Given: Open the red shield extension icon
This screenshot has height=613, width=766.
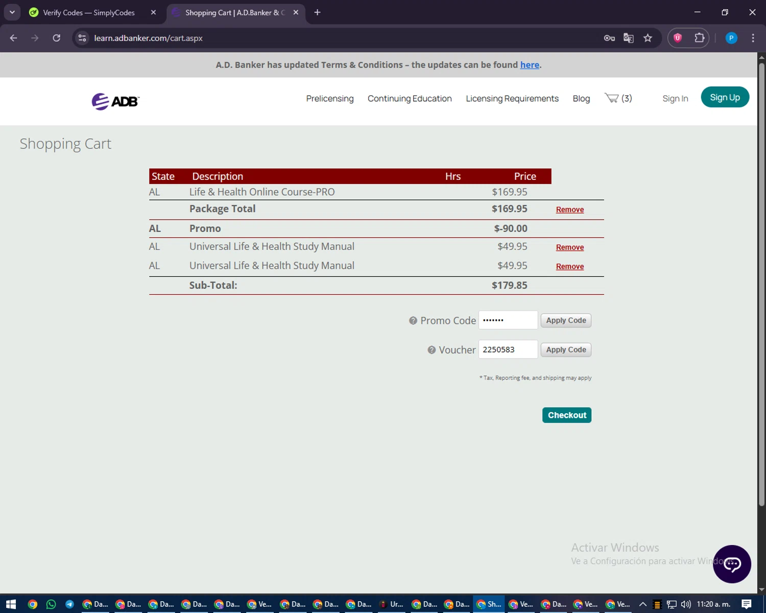Looking at the screenshot, I should (678, 38).
